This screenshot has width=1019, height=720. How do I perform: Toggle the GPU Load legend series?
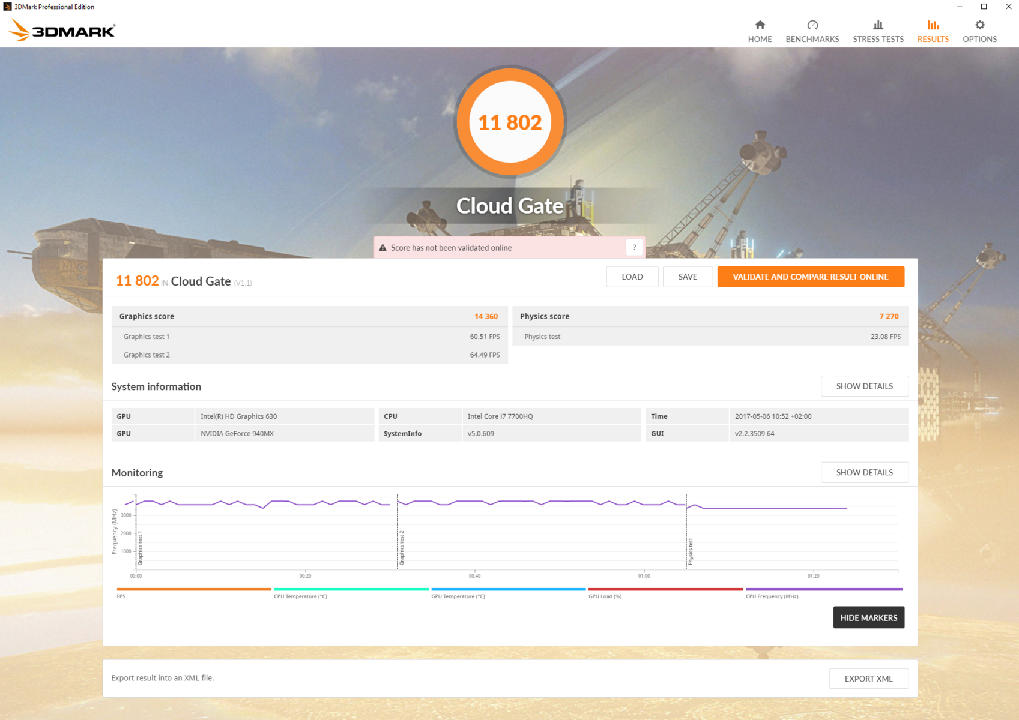pyautogui.click(x=666, y=593)
